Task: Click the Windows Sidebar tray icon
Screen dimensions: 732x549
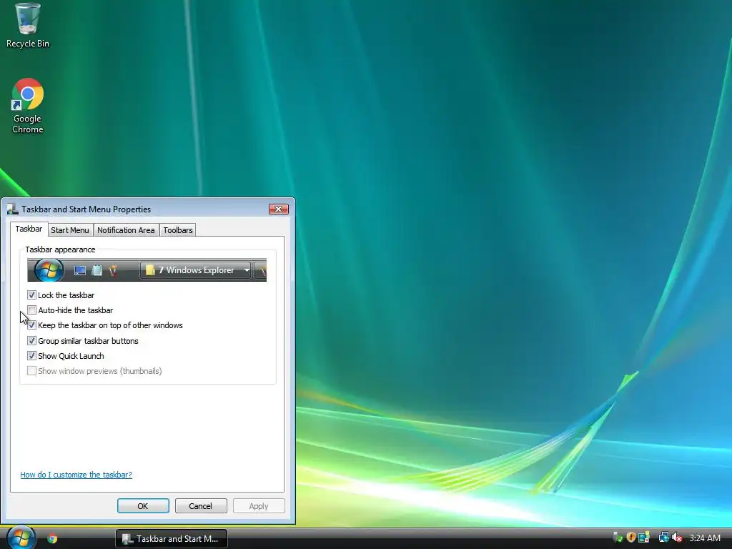Action: [644, 538]
